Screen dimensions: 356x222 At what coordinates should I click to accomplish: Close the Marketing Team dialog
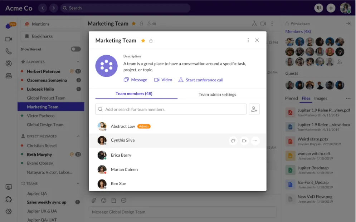[257, 40]
